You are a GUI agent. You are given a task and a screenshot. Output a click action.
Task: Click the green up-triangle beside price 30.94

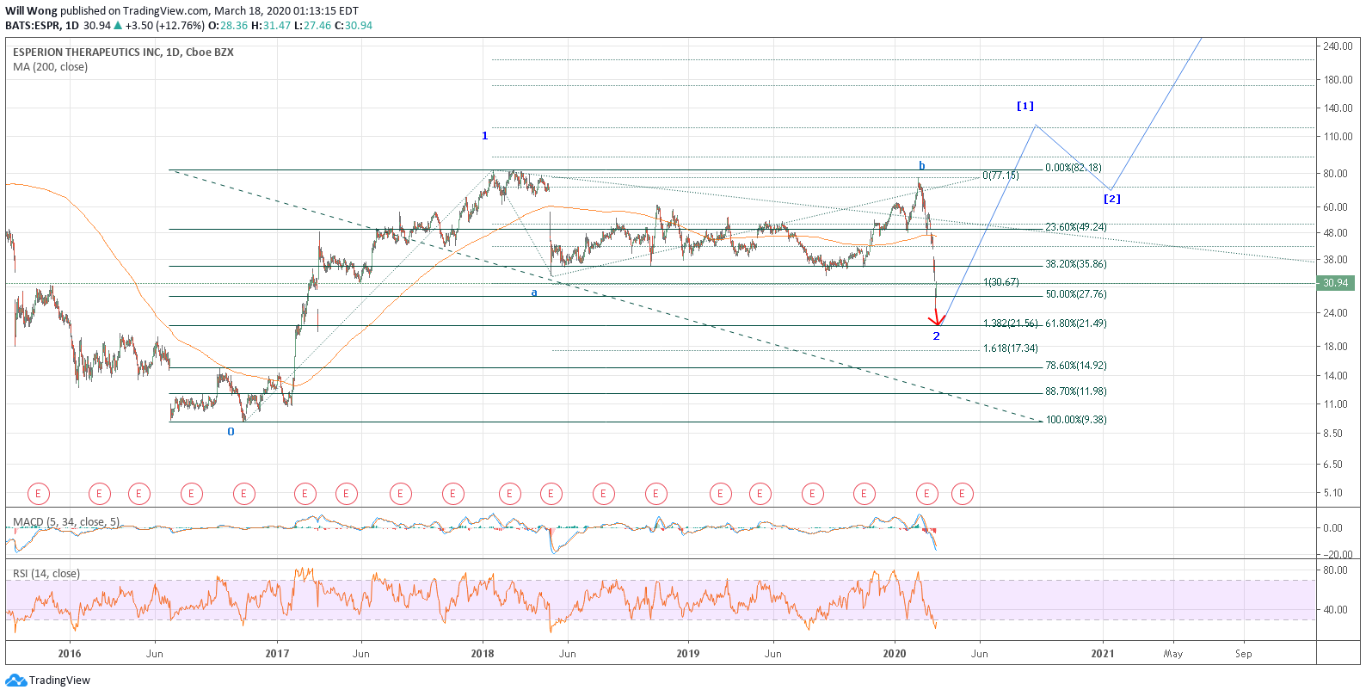118,26
